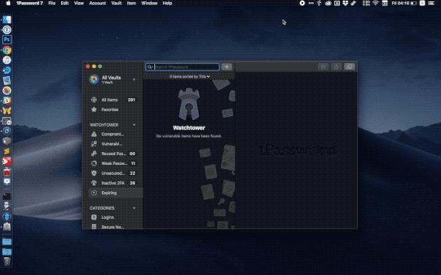The image size is (441, 275).
Task: Open the red Dock app below butterfly group
Action: pos(6,161)
